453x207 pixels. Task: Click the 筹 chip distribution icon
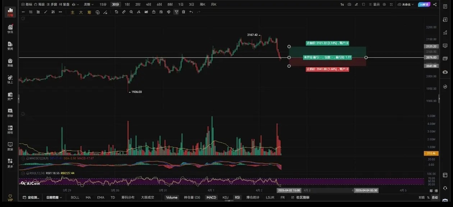click(x=89, y=12)
